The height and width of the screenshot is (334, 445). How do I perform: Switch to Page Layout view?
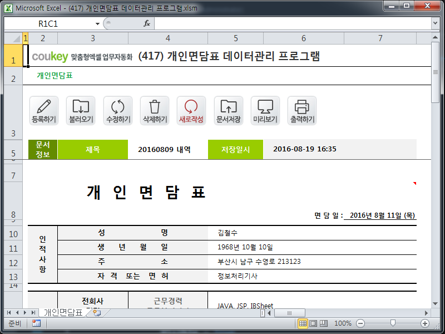coord(313,323)
